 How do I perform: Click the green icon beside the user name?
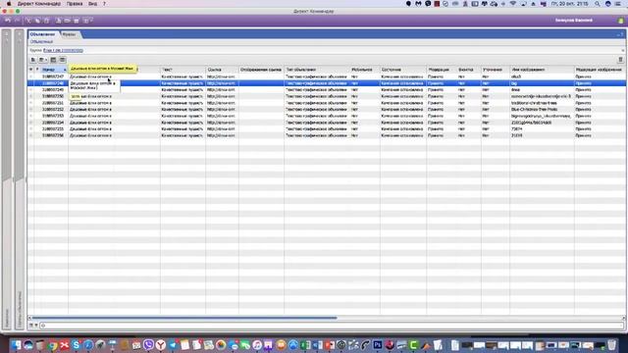(x=620, y=21)
